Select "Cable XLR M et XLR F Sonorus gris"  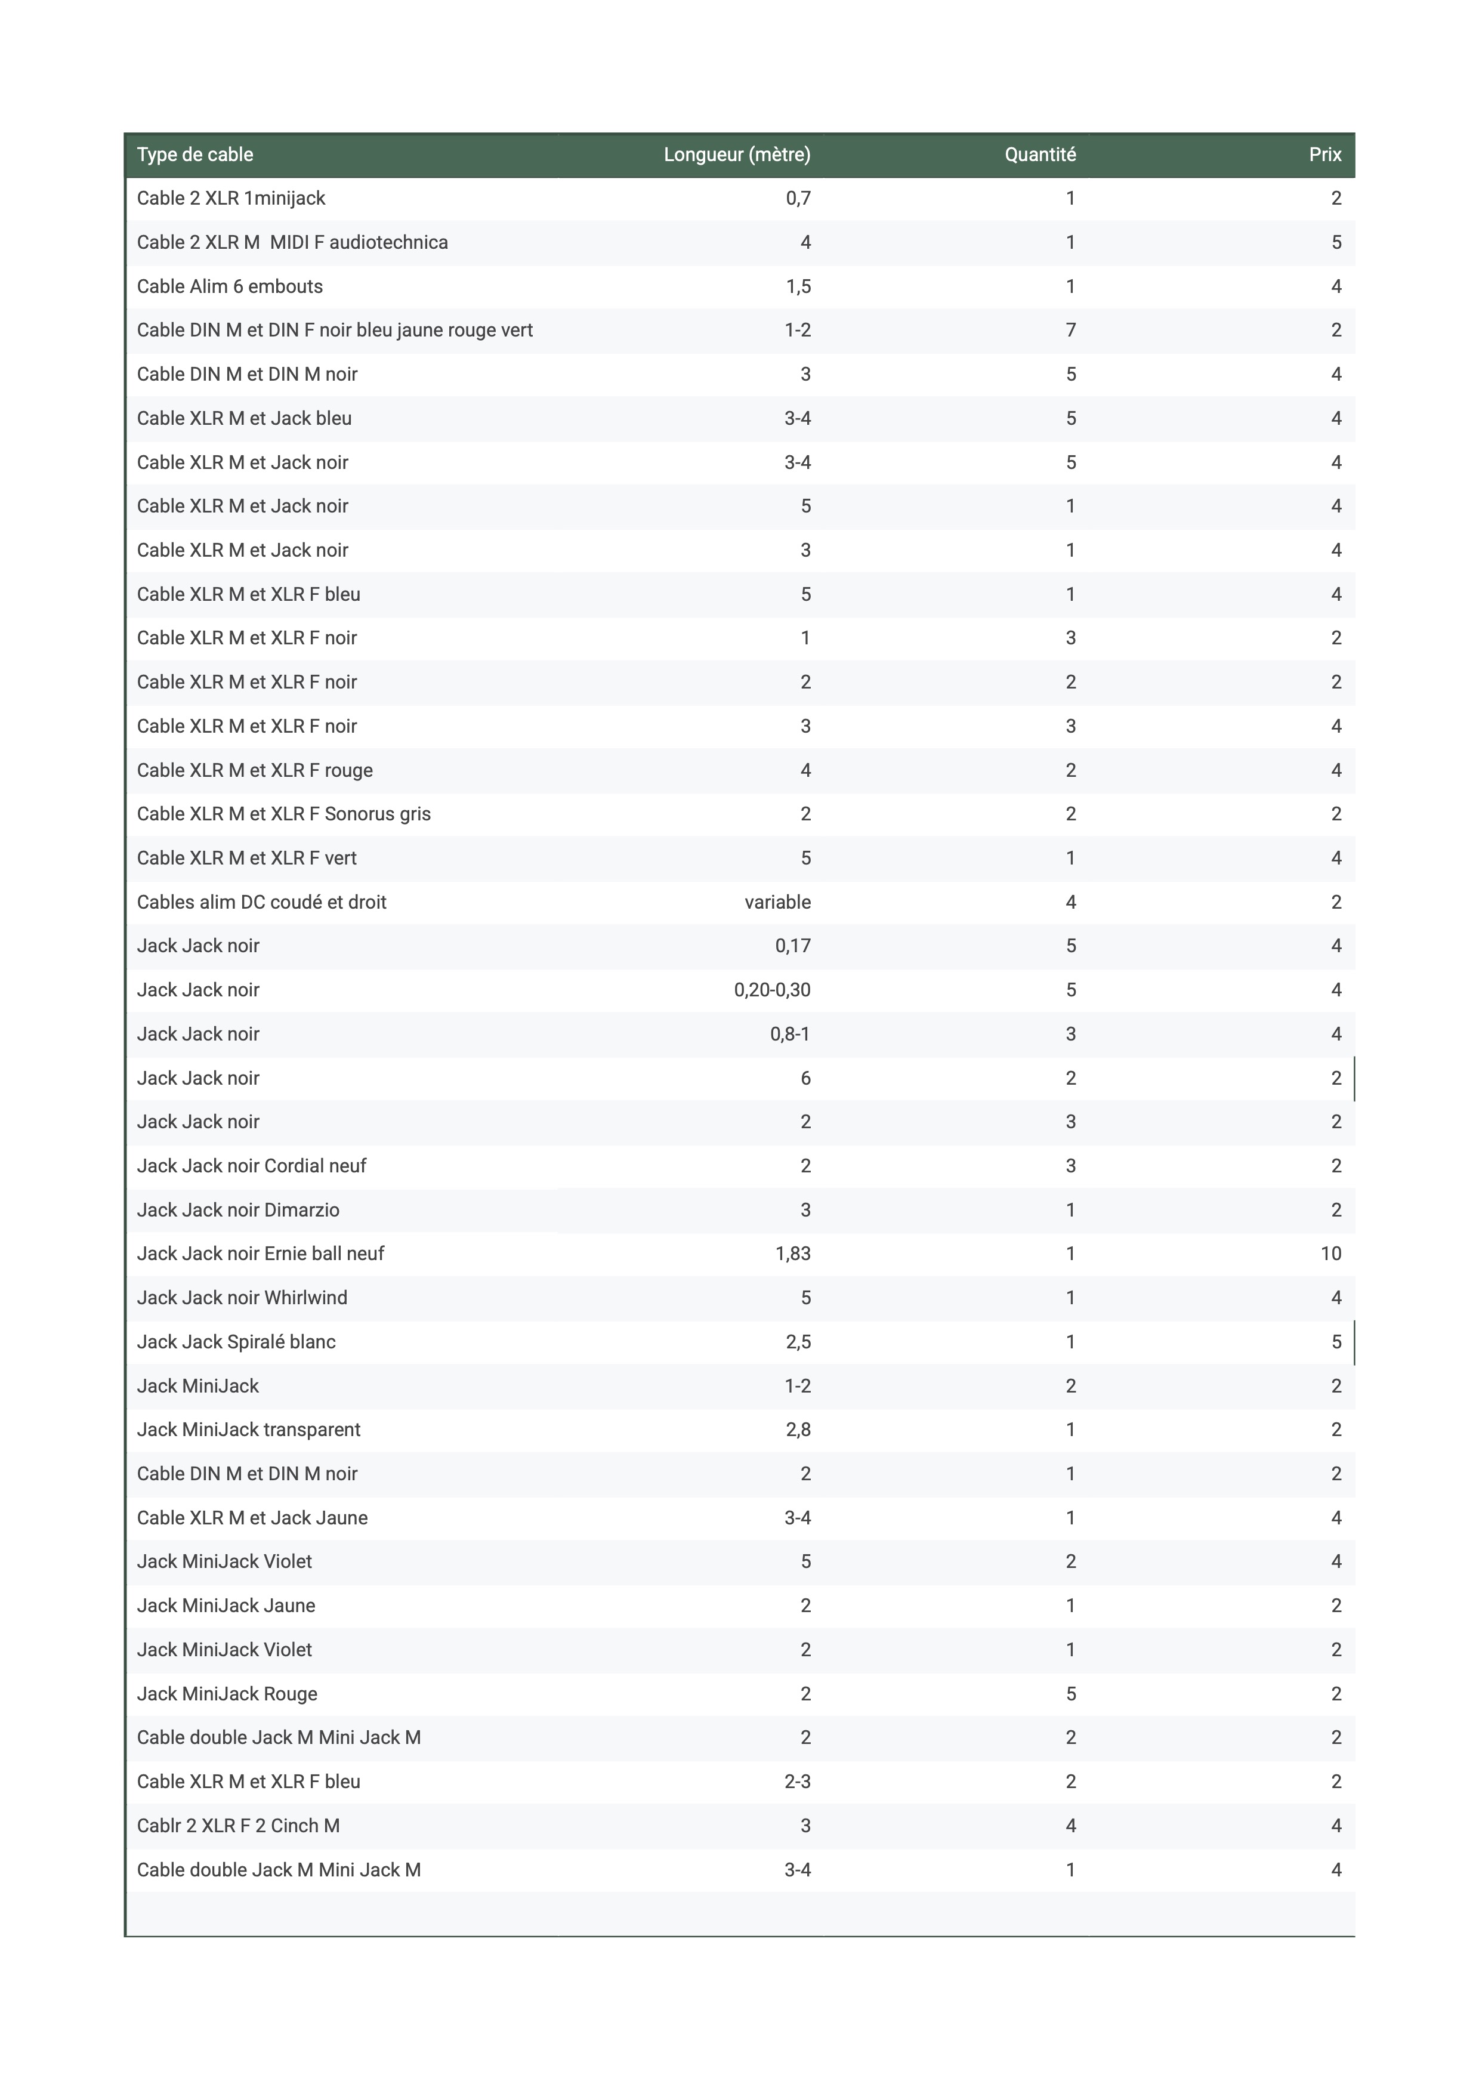tap(283, 814)
